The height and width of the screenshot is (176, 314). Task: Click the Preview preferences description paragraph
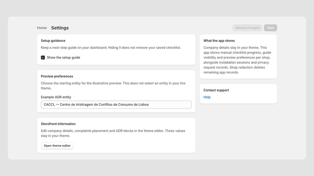pyautogui.click(x=113, y=86)
